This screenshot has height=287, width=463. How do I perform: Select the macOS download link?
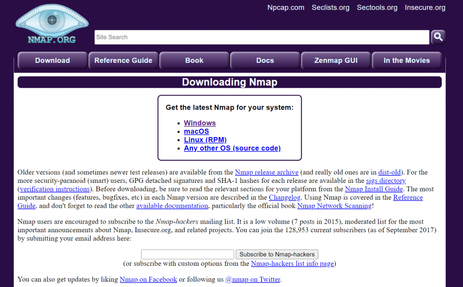tap(196, 131)
